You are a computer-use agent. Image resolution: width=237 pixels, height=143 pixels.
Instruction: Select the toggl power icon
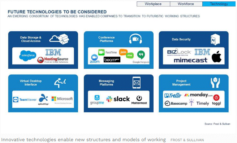216,97
